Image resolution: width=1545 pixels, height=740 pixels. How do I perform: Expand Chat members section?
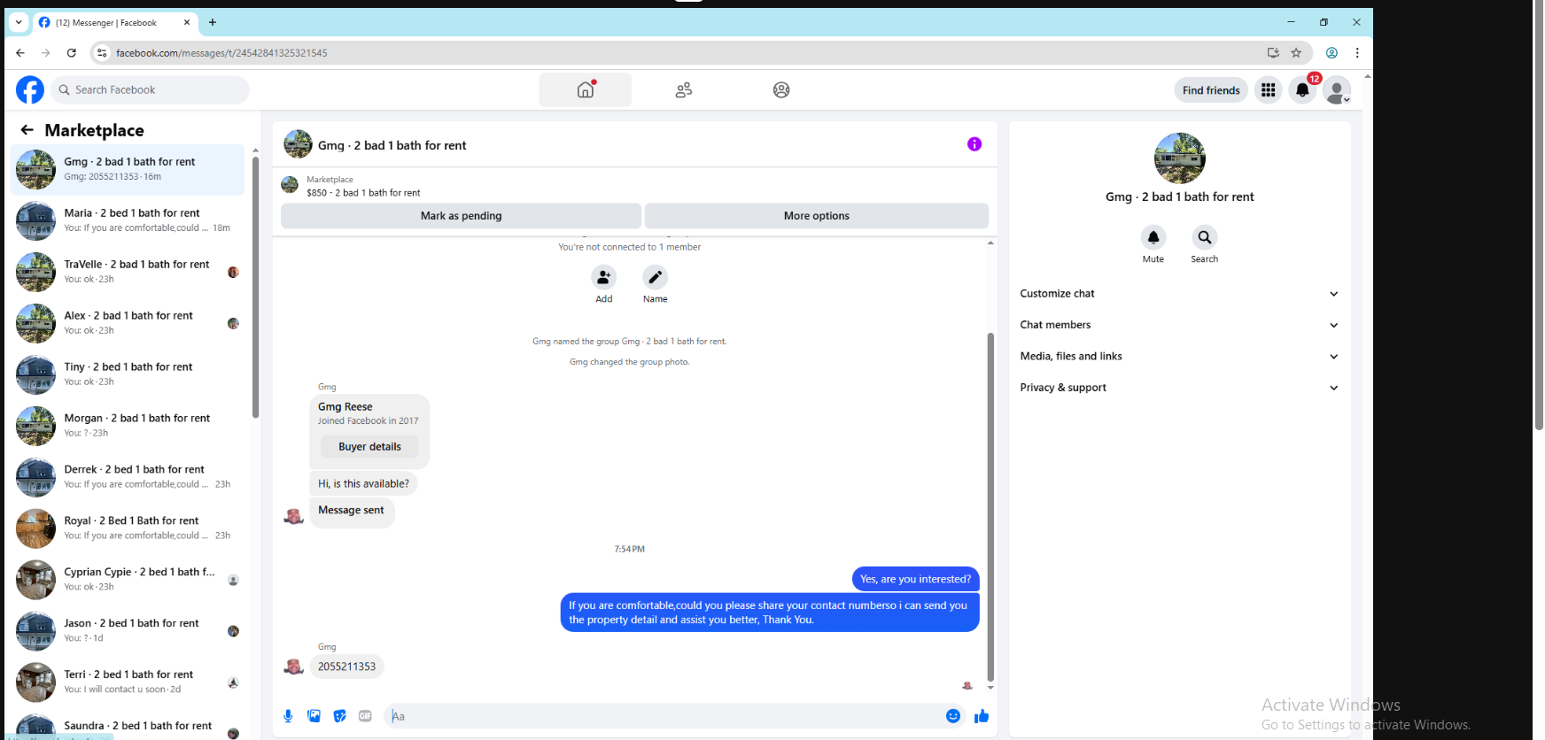(1179, 325)
